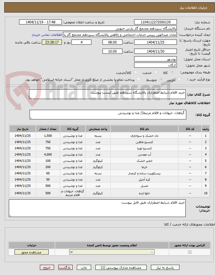This screenshot has height=275, width=215.
Task: Click the اعلام وضعیت مجوز column header
Action: pos(112,245)
